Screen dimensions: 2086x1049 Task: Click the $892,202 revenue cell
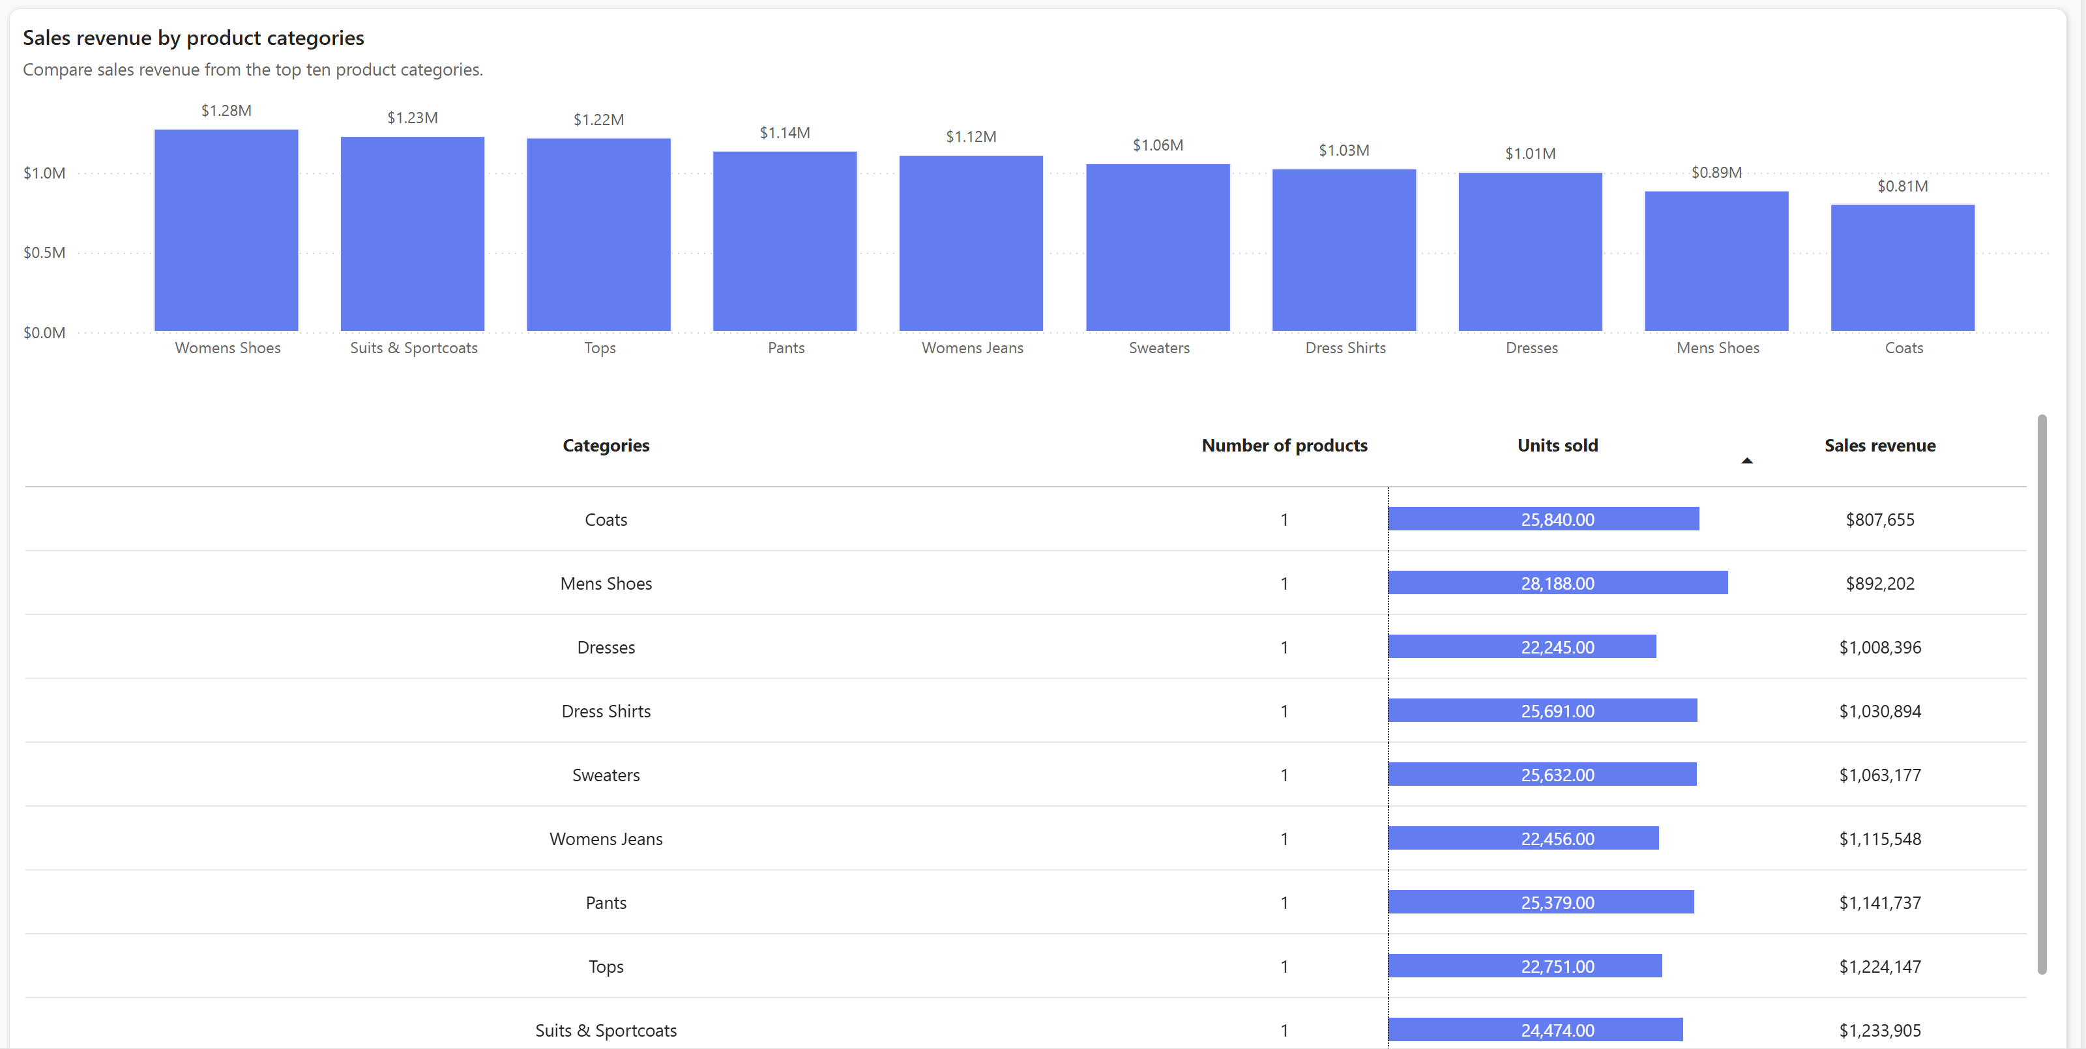[x=1879, y=584]
